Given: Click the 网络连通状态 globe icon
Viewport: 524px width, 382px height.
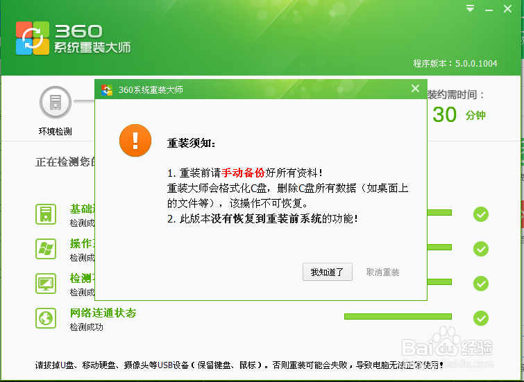Looking at the screenshot, I should click(46, 318).
